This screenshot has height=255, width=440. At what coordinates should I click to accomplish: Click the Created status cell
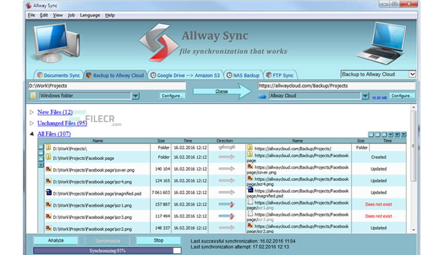tap(378, 158)
